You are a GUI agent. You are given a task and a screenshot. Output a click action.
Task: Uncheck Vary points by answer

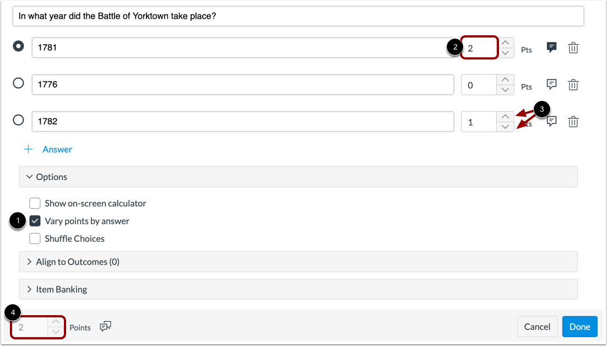tap(35, 221)
